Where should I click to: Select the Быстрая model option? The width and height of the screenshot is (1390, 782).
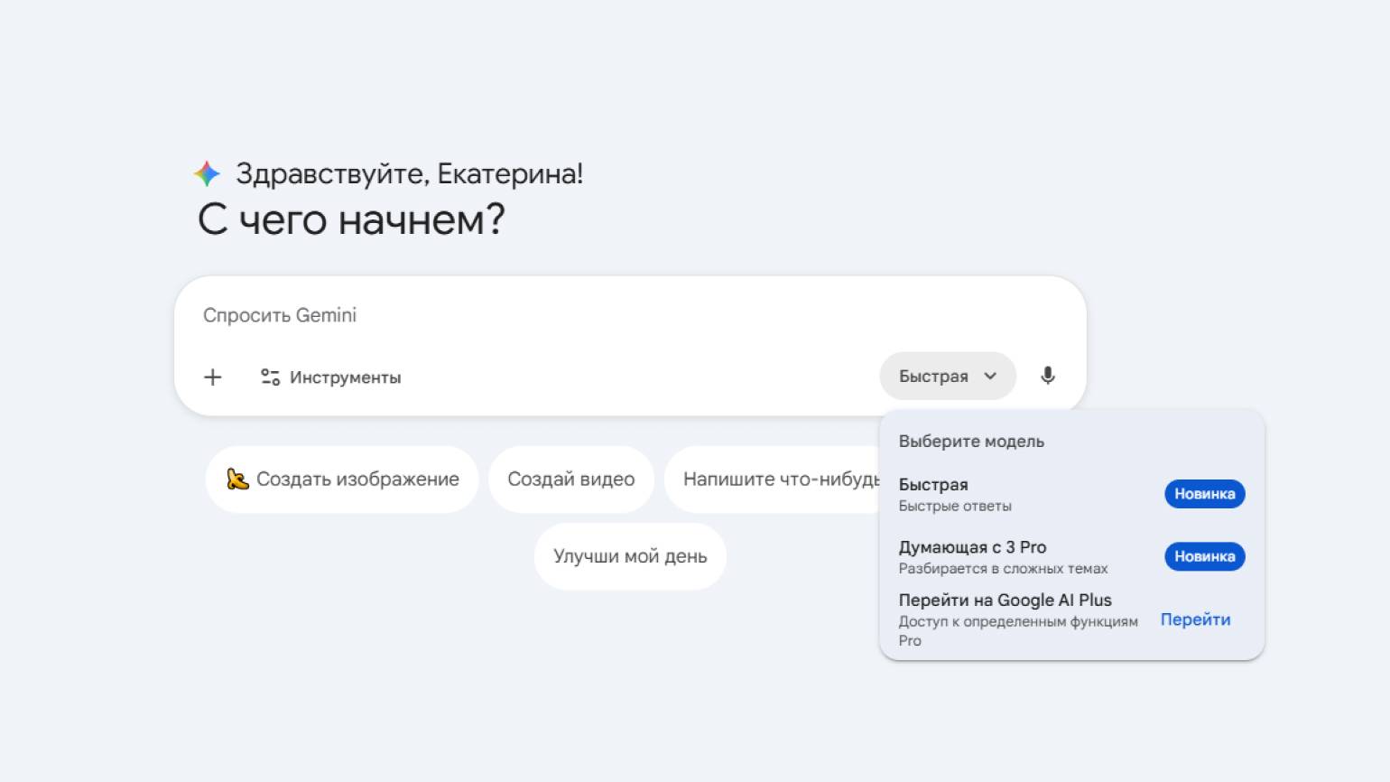955,494
